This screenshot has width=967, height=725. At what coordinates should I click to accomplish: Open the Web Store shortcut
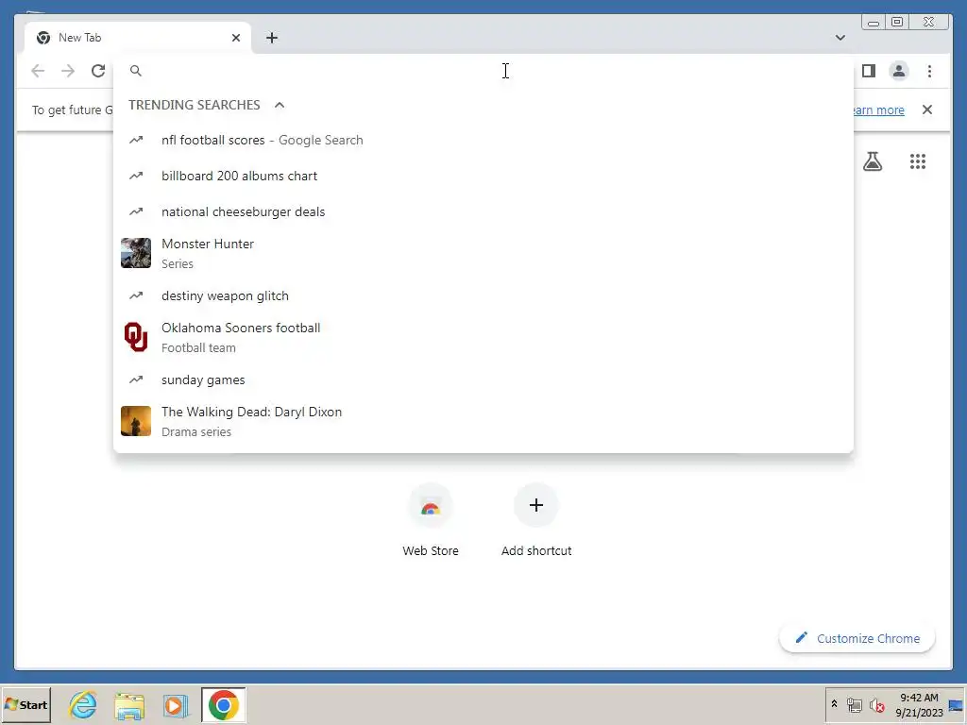pyautogui.click(x=431, y=521)
